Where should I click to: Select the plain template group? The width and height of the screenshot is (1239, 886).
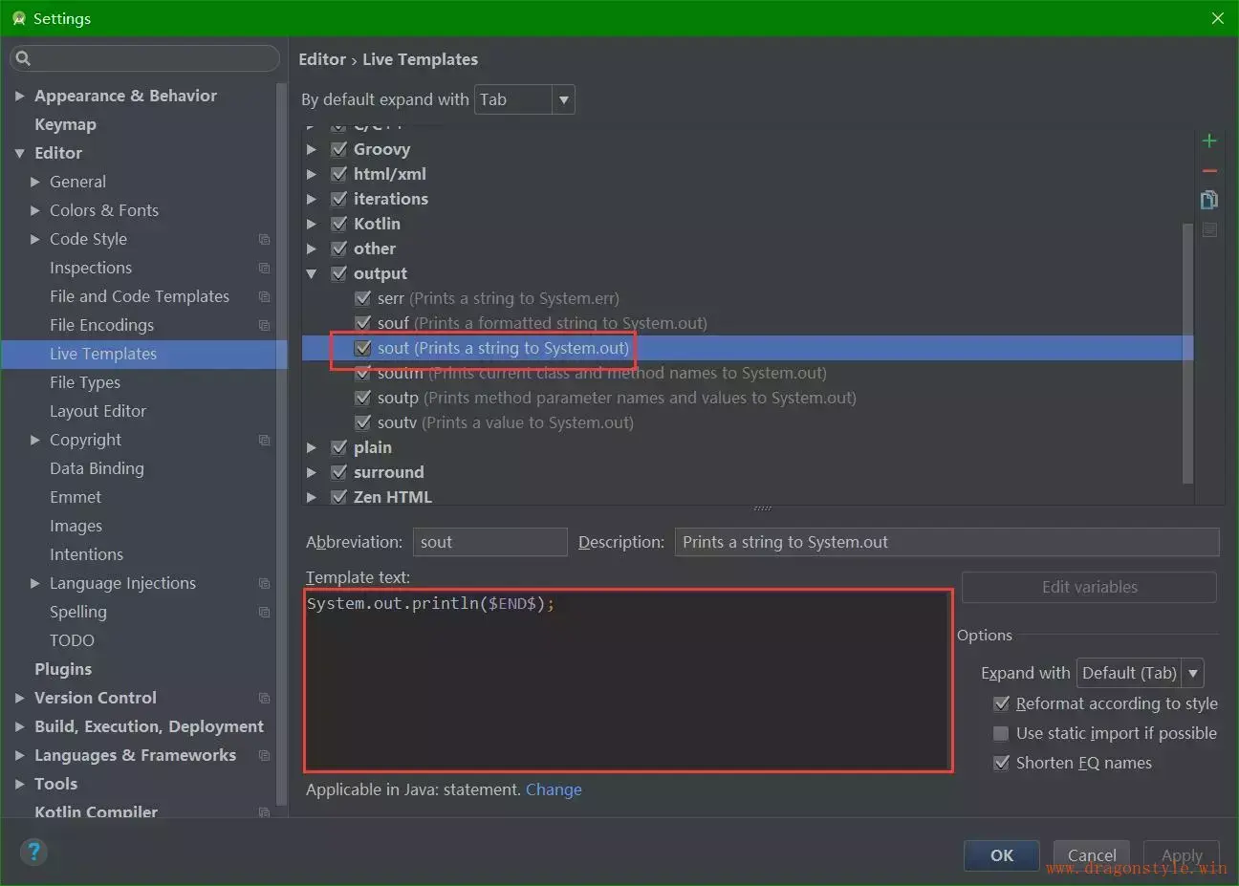click(373, 447)
